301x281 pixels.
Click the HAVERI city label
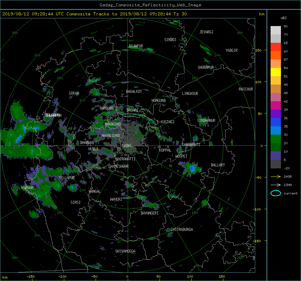116,199
